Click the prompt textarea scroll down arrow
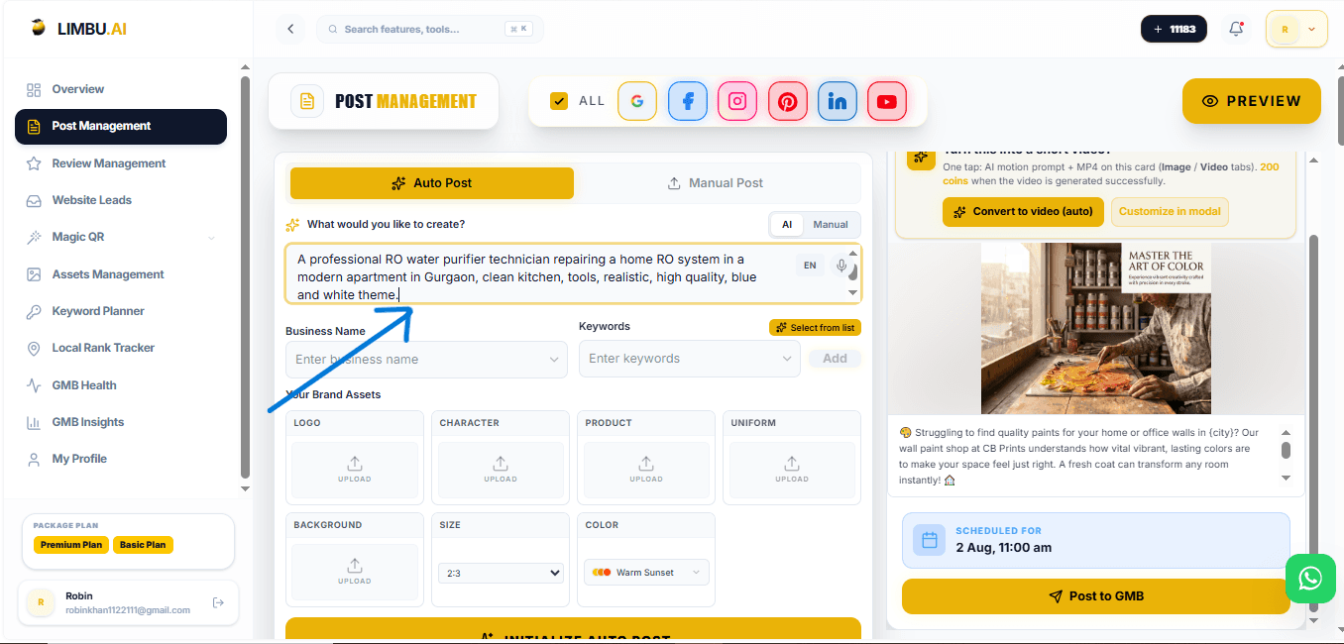1344x644 pixels. coord(854,293)
